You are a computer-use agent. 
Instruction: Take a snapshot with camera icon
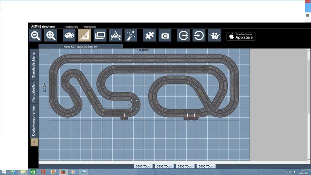pos(165,36)
